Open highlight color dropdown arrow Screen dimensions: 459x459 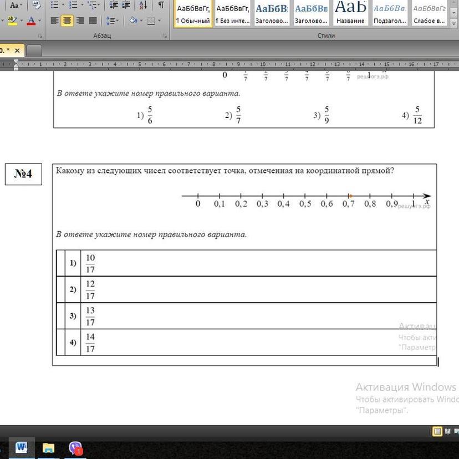pos(21,21)
